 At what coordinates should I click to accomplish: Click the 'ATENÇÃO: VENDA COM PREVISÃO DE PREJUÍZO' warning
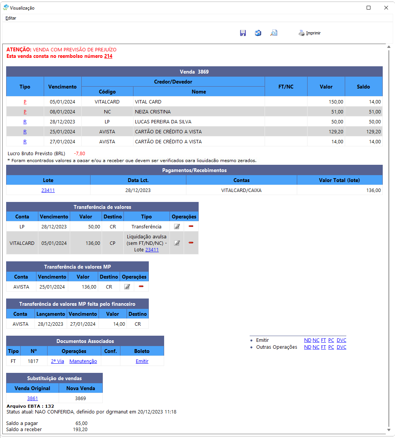(x=61, y=50)
